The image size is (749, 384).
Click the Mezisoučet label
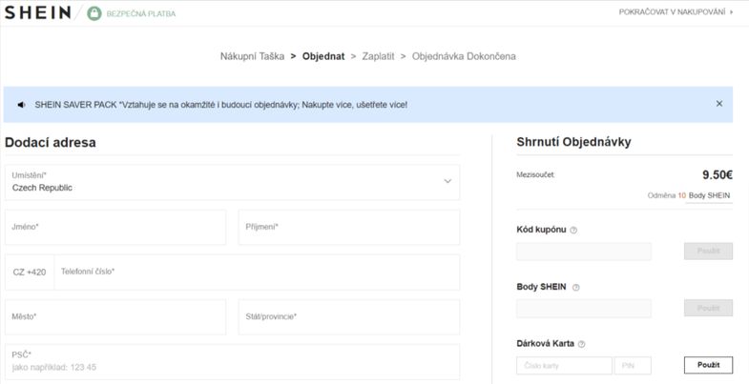click(x=535, y=175)
